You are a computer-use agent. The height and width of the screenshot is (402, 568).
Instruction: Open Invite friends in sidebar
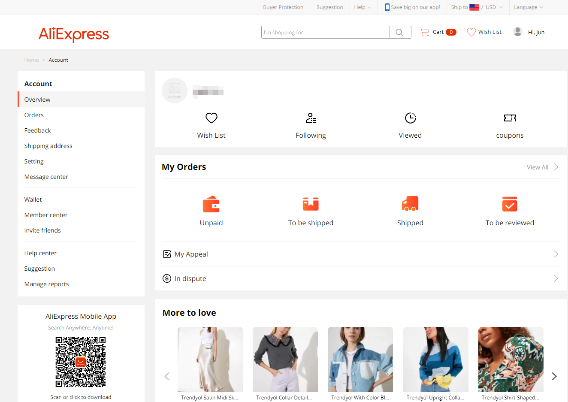tap(42, 230)
